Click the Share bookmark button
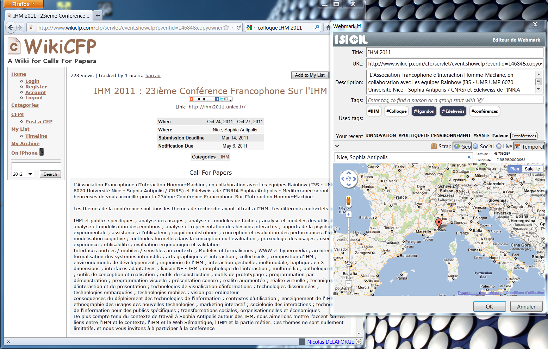 tap(211, 99)
